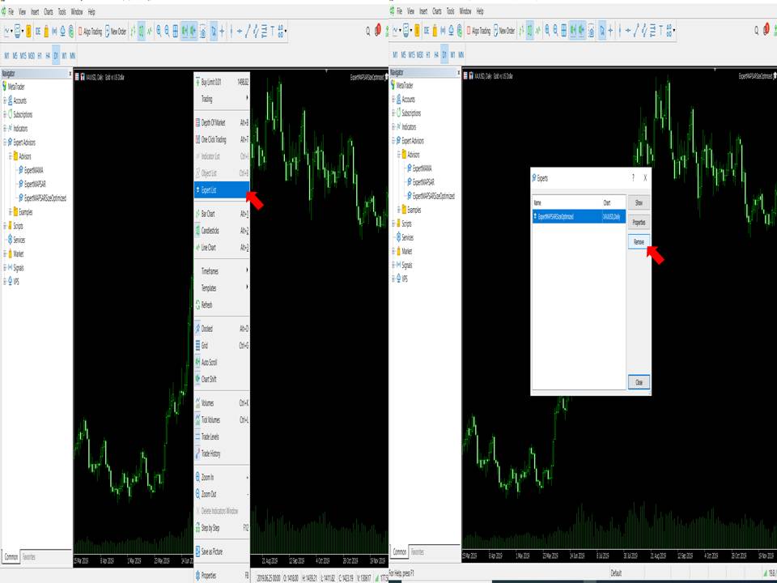Click Zoom In in the context menu
This screenshot has height=583, width=777.
(209, 478)
